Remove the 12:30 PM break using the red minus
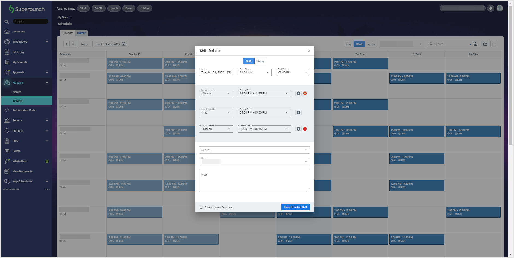This screenshot has height=258, width=514. click(x=305, y=93)
